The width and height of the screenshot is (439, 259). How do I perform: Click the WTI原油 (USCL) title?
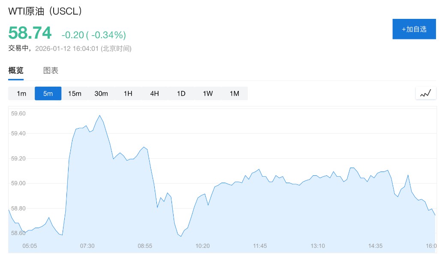tap(45, 12)
